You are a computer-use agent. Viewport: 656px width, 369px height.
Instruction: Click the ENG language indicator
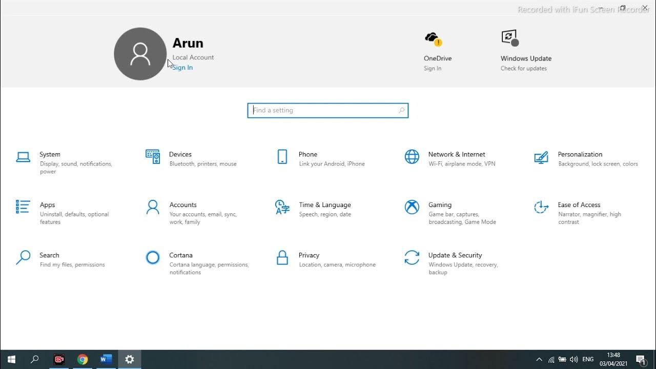click(588, 360)
